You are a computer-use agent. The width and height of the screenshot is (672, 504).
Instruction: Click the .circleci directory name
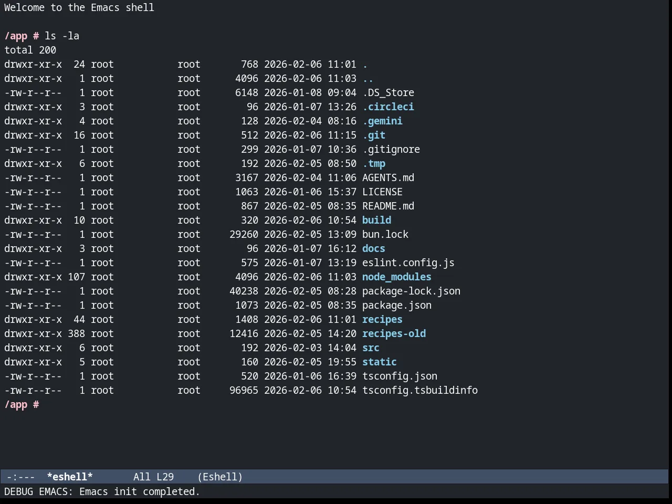(x=388, y=107)
